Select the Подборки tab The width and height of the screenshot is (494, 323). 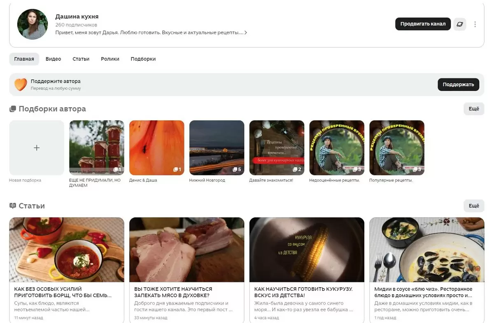point(143,59)
